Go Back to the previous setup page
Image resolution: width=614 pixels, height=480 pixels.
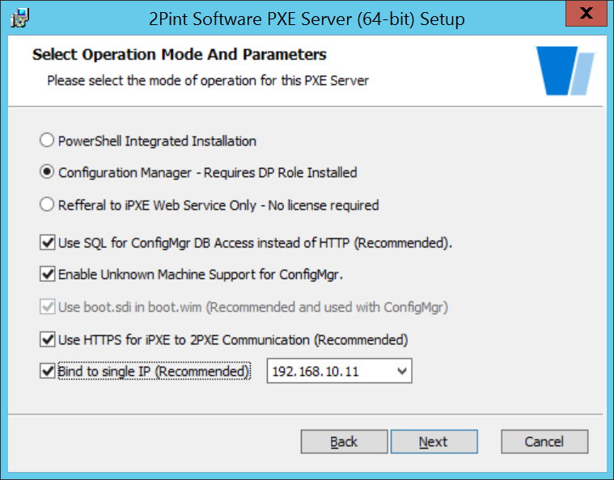[x=344, y=442]
